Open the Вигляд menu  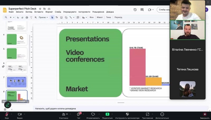29,12
